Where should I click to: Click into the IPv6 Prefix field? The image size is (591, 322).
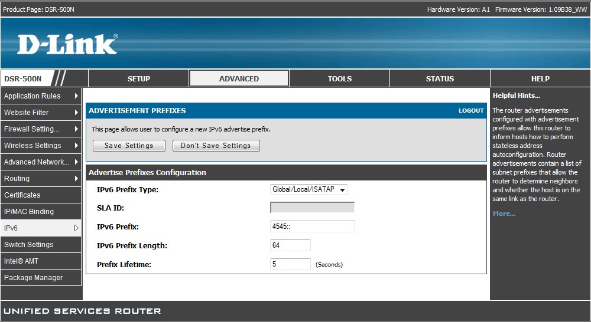(312, 226)
